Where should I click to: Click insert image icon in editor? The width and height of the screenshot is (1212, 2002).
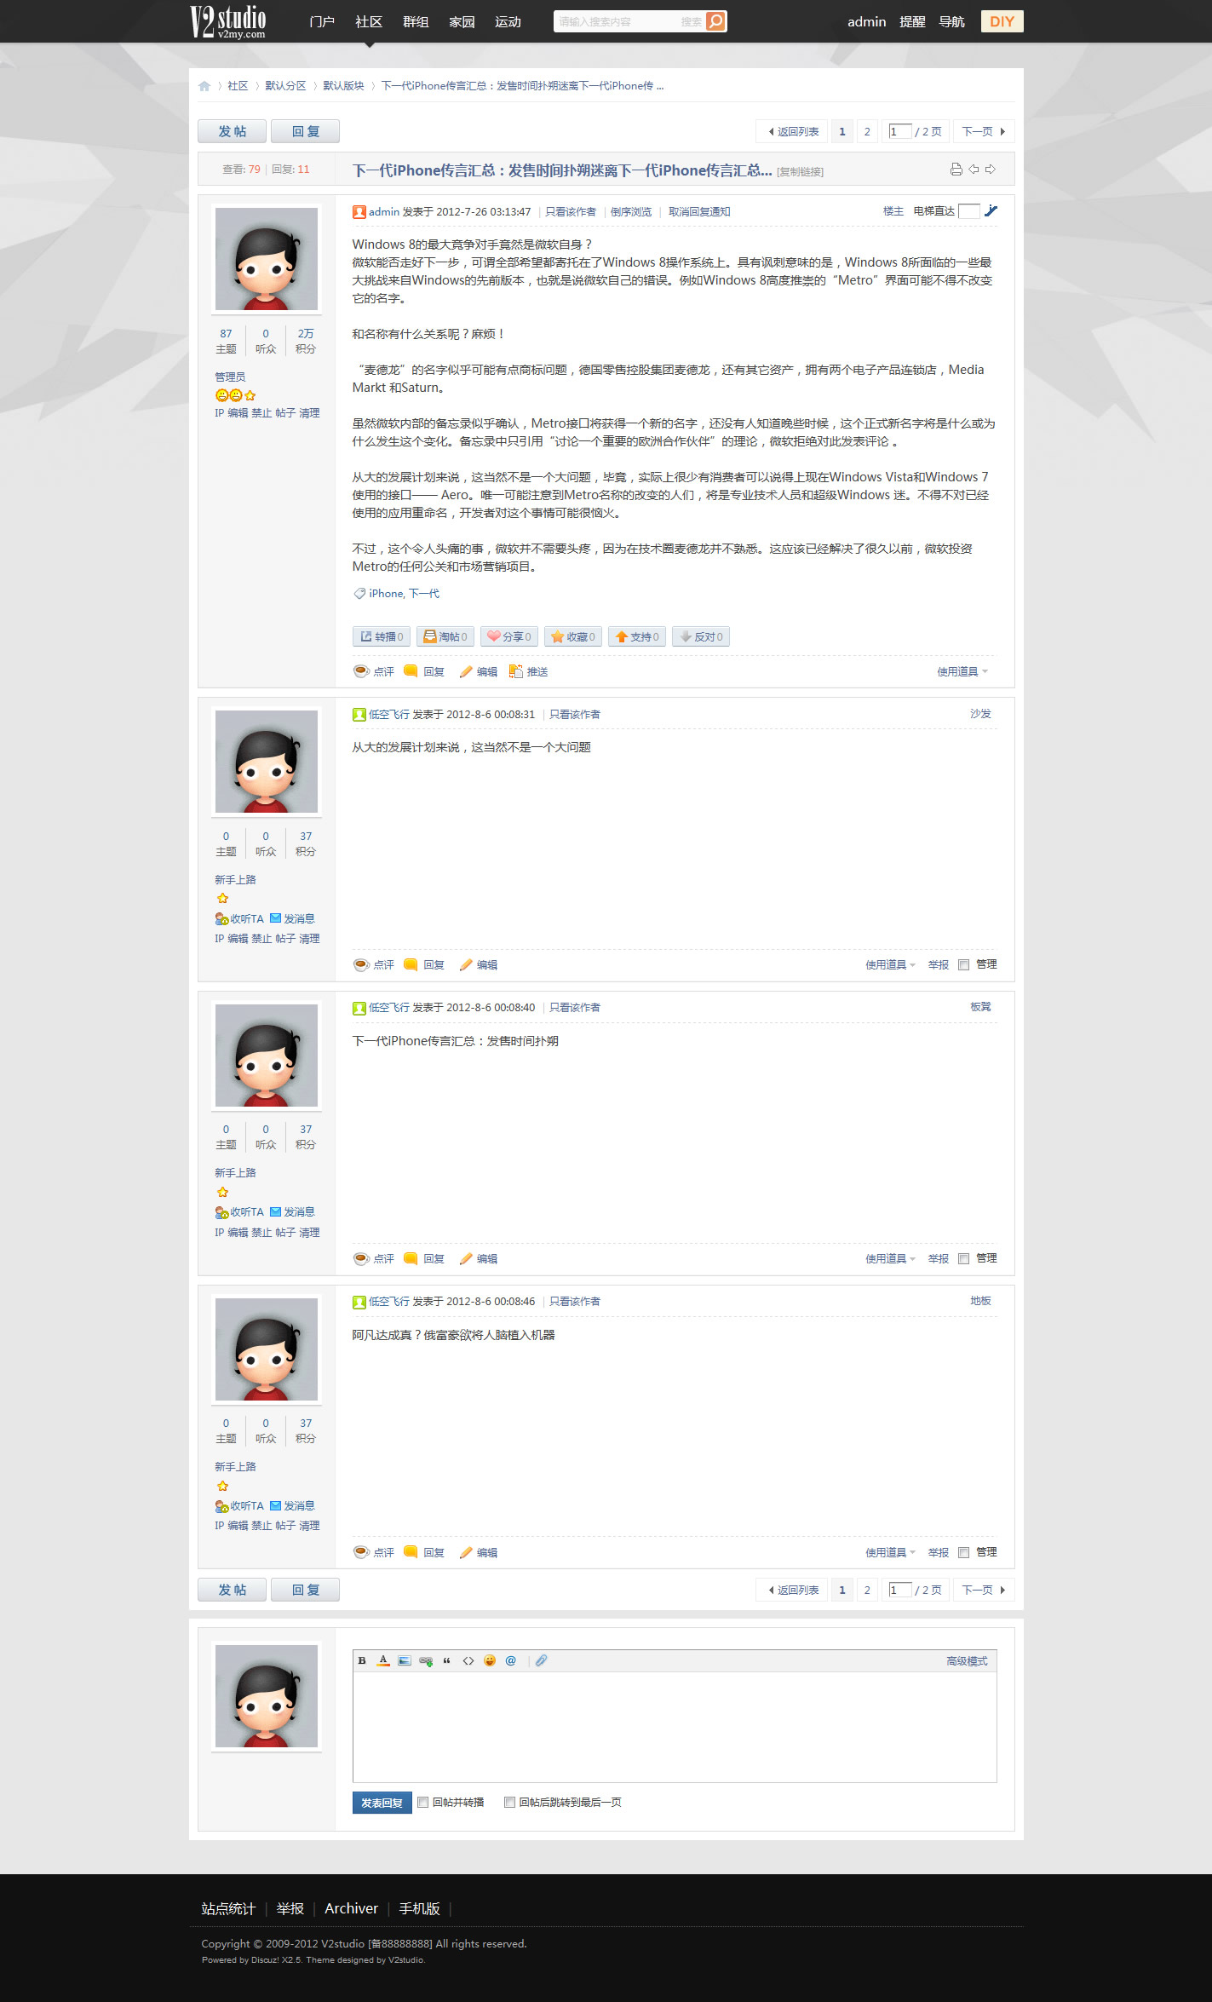(x=405, y=1660)
